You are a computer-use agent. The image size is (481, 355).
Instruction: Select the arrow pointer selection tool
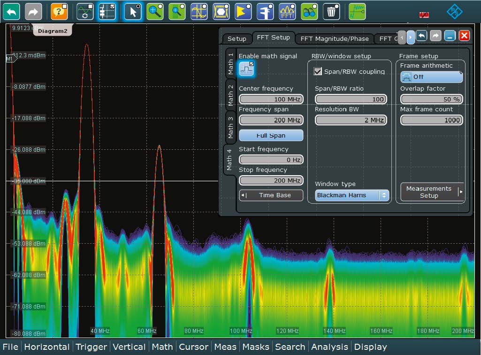pos(133,11)
